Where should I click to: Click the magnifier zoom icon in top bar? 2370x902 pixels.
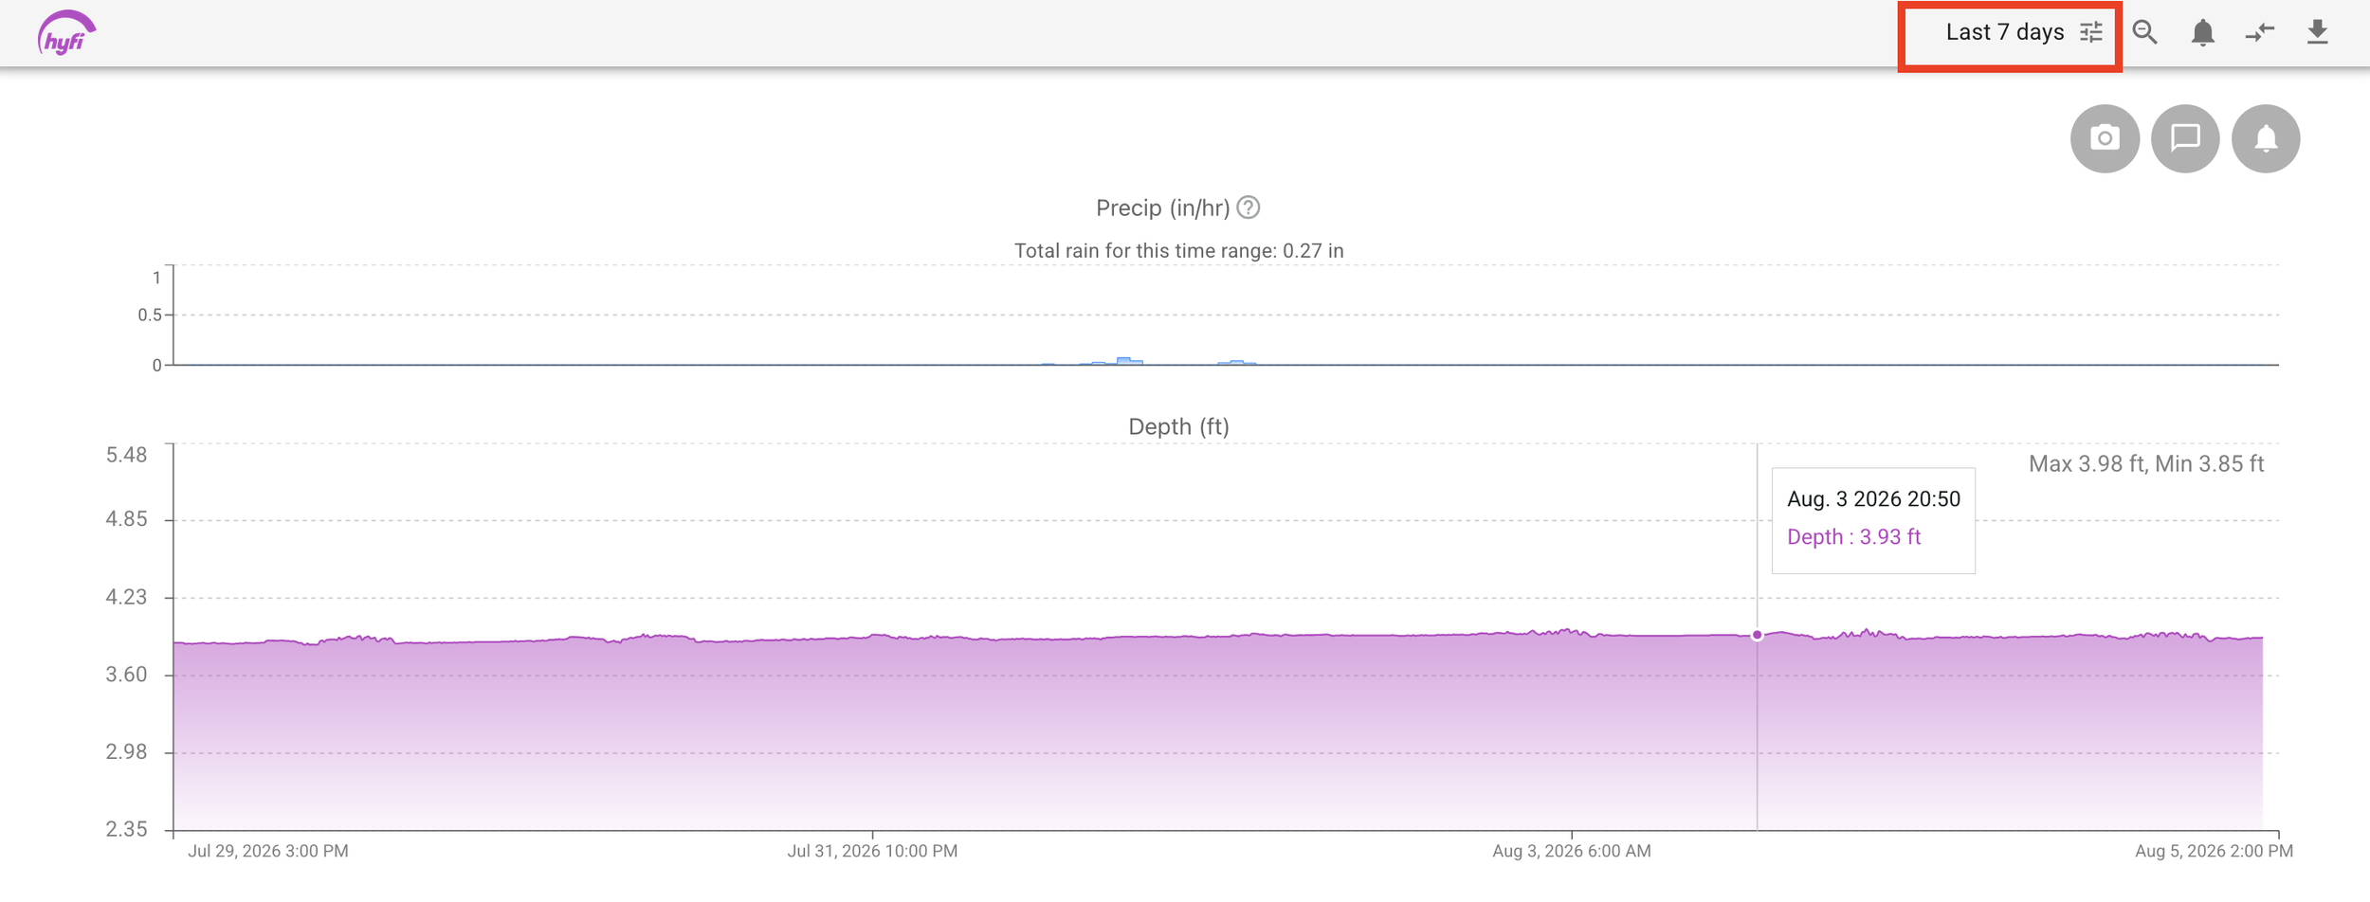[x=2145, y=33]
